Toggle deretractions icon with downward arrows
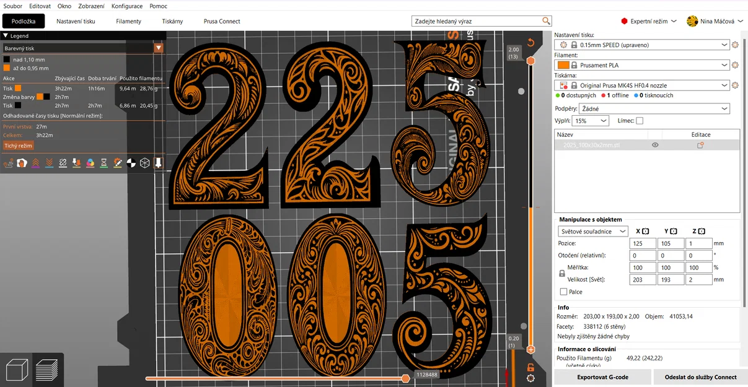This screenshot has height=387, width=748. point(49,163)
